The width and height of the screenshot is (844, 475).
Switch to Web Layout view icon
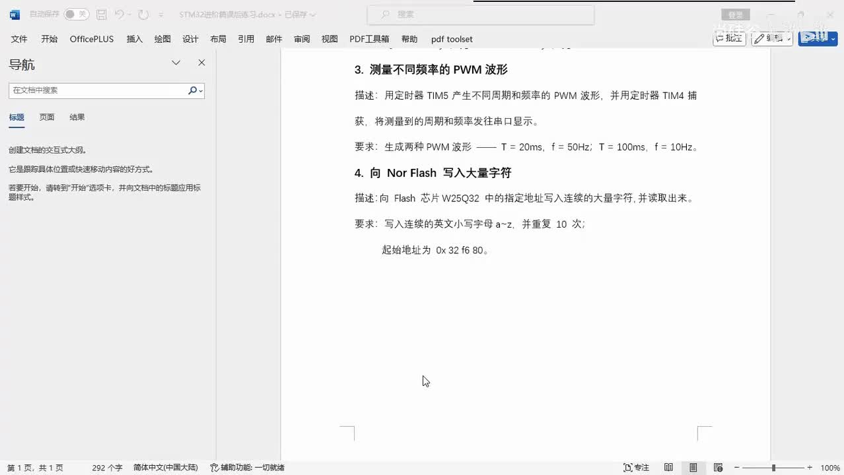pyautogui.click(x=718, y=468)
